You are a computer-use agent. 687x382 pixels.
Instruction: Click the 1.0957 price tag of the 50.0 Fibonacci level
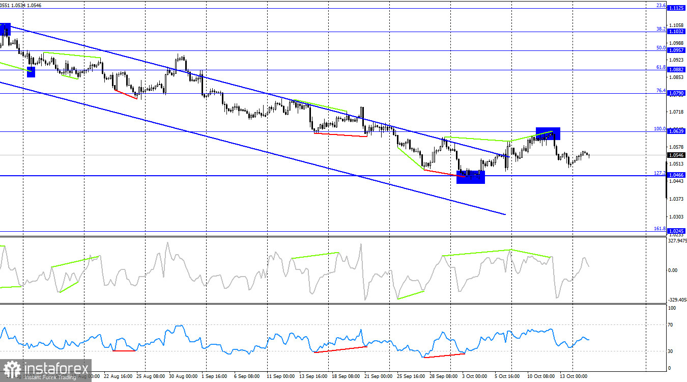[676, 51]
